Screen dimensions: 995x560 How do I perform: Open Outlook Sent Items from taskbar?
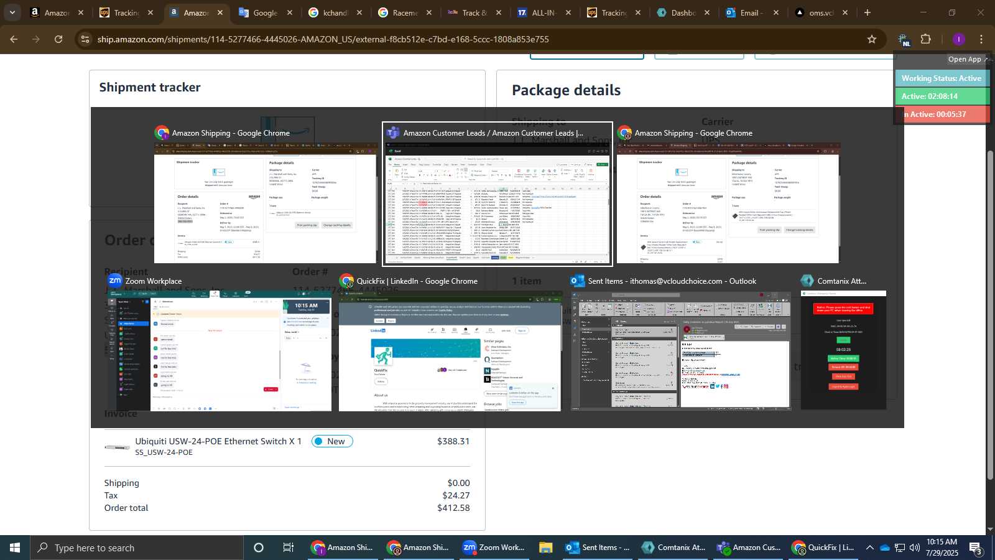598,548
